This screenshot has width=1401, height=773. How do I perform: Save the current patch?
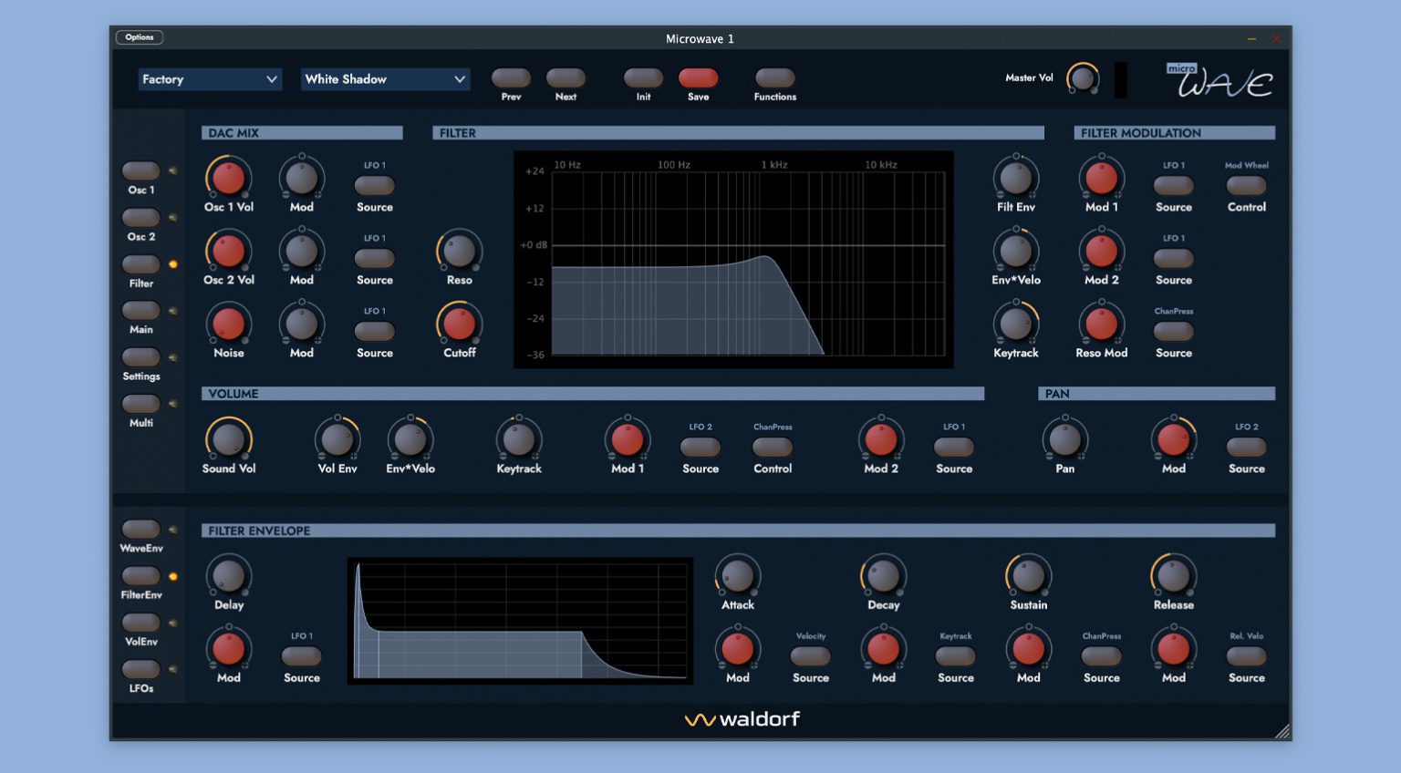pos(698,79)
